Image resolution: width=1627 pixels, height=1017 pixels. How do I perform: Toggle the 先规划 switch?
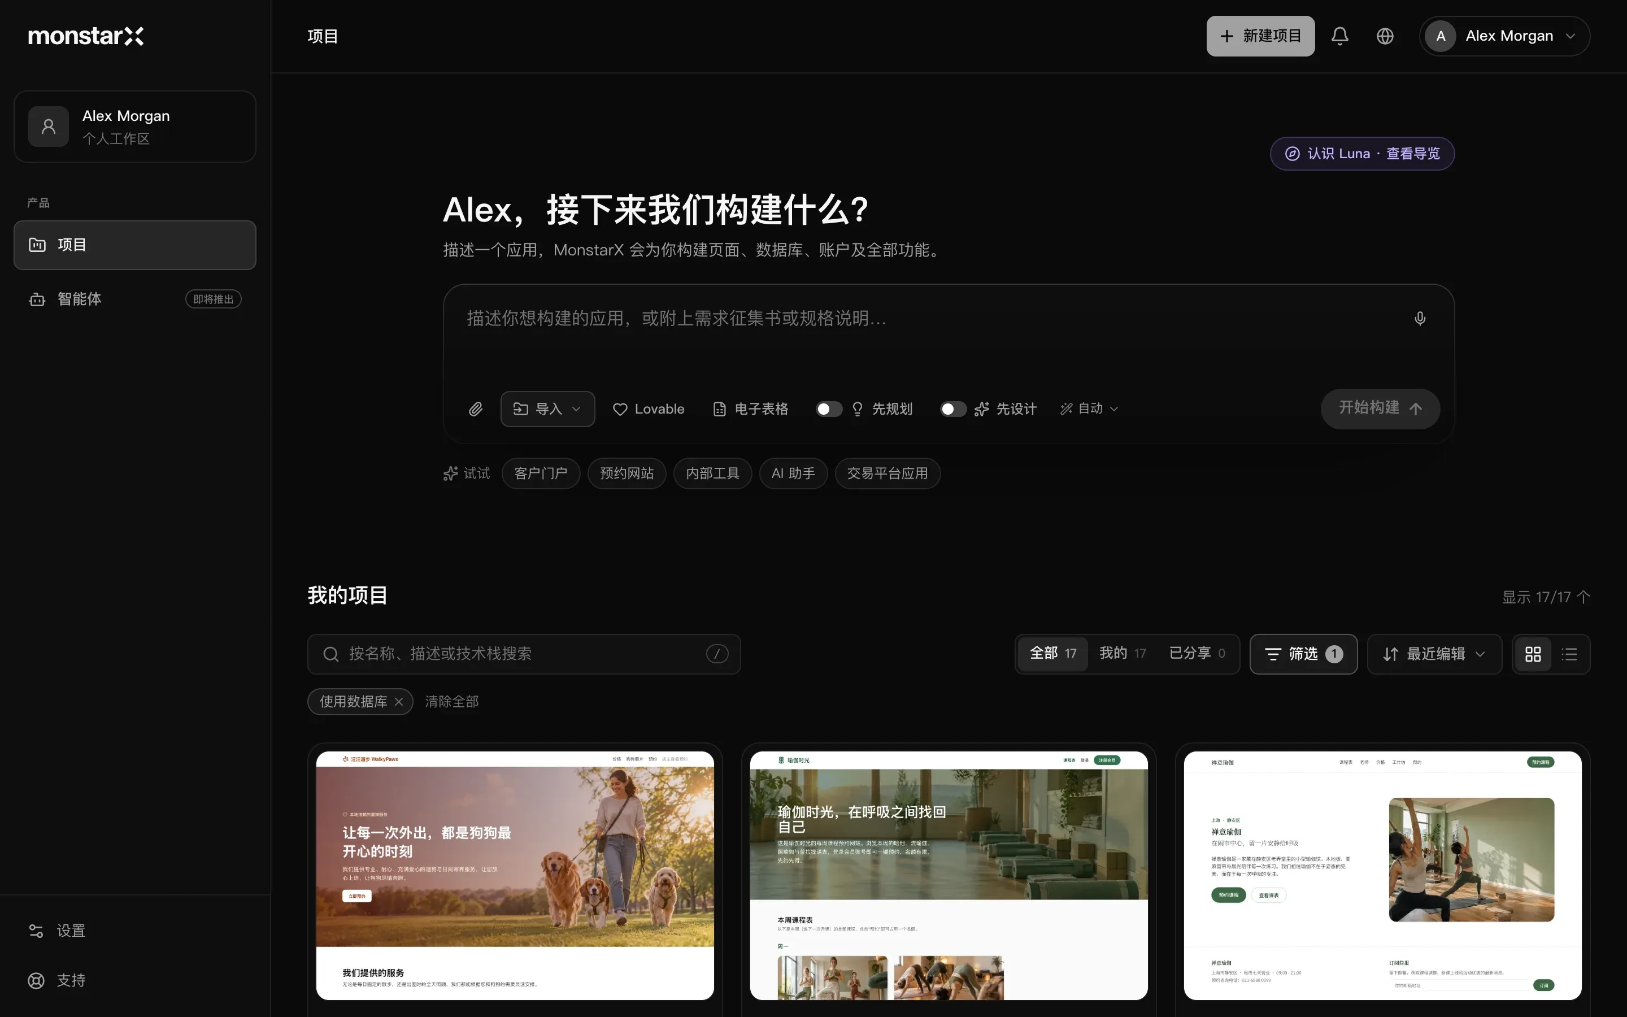coord(828,409)
